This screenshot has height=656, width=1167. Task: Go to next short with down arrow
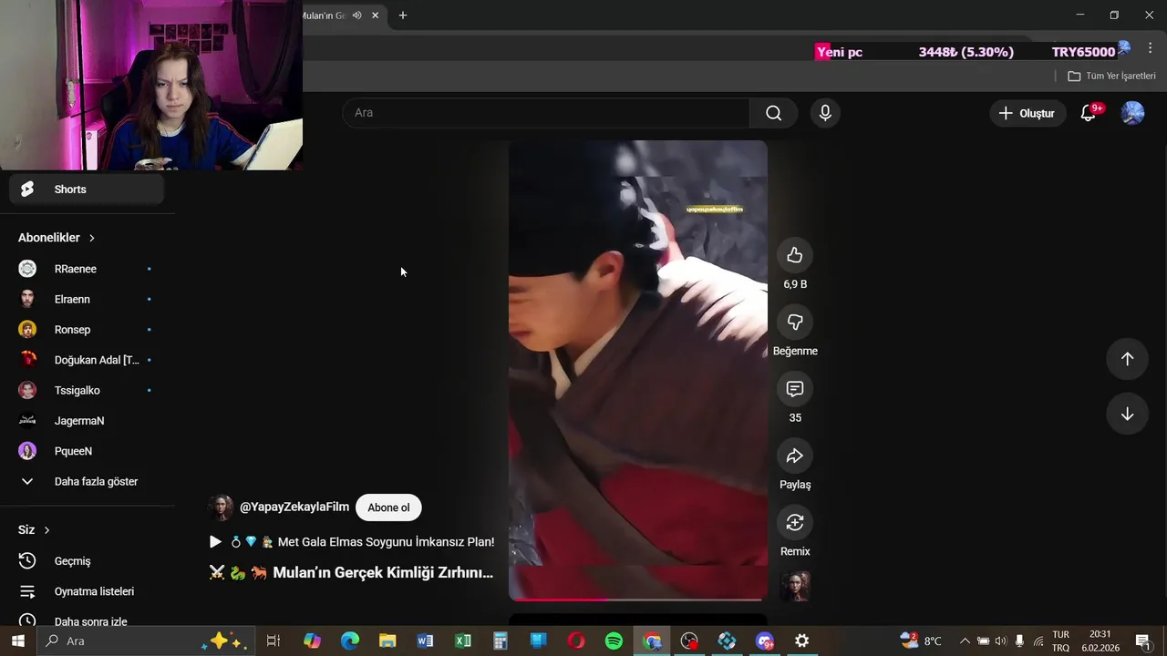pos(1127,414)
